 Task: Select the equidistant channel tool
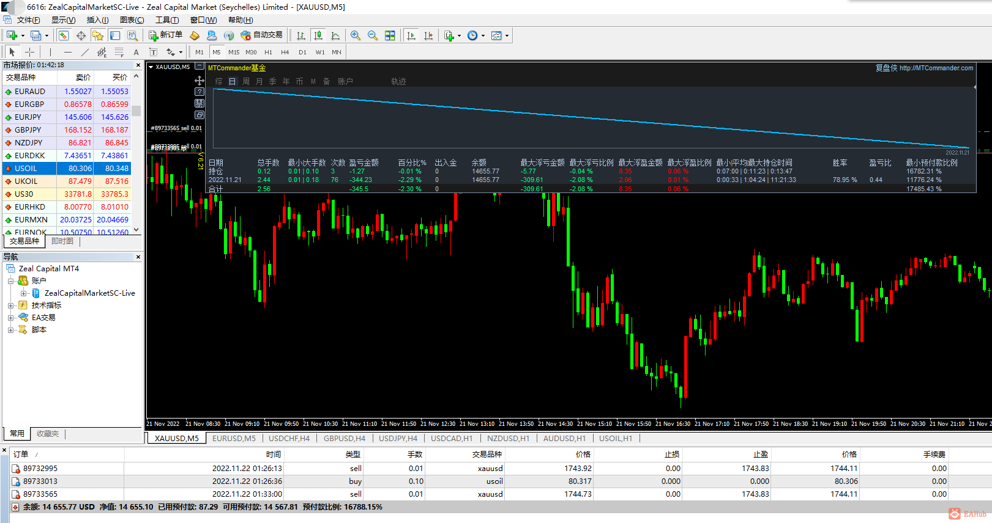click(x=102, y=52)
